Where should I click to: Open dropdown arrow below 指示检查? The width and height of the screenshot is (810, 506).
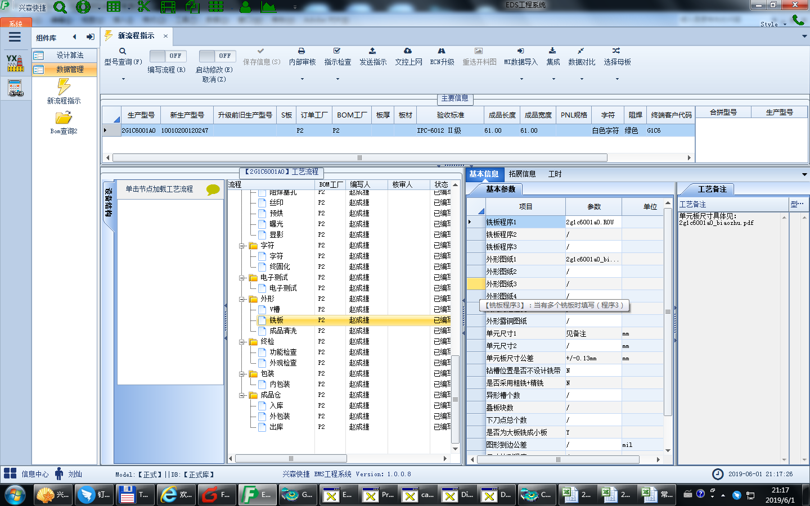[x=337, y=79]
